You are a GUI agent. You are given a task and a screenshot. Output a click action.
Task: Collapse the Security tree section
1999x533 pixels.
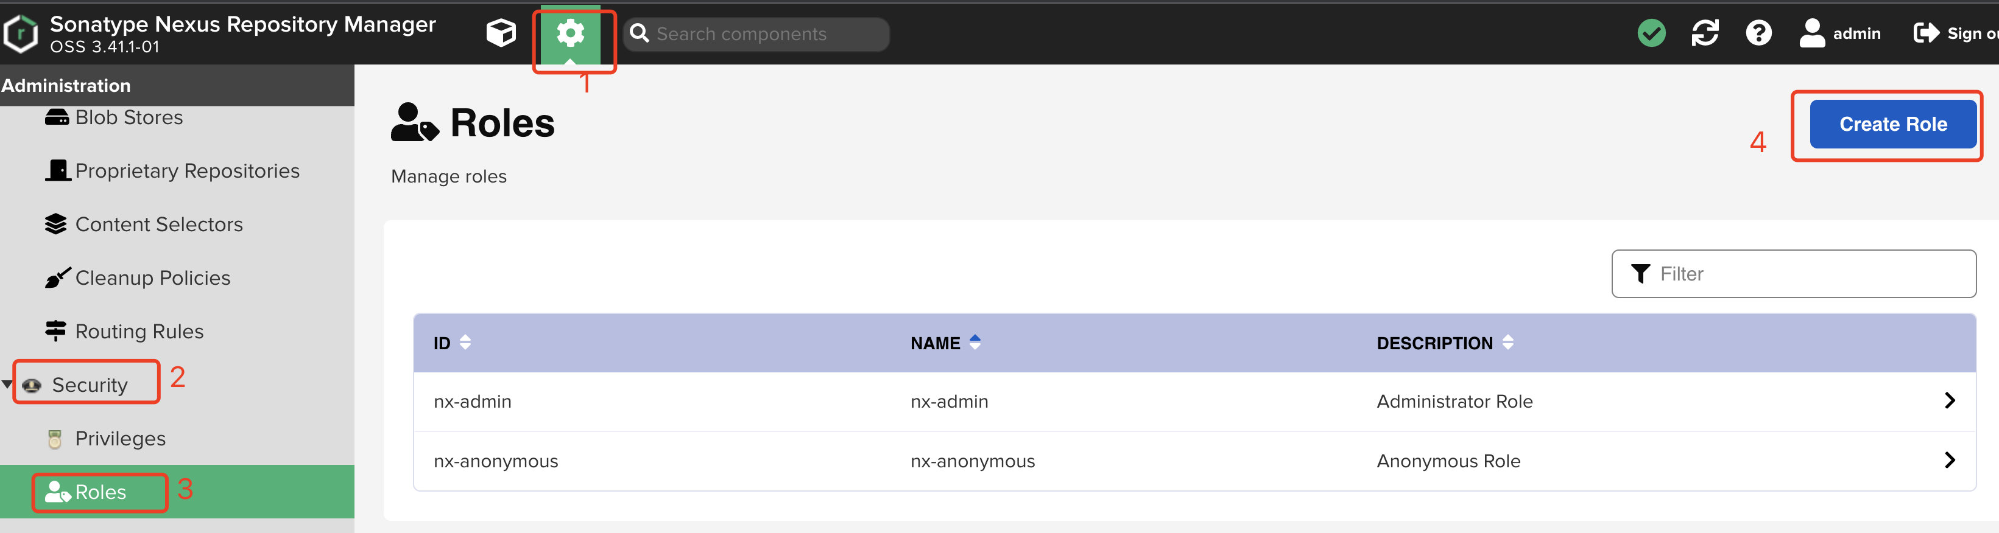[x=7, y=385]
